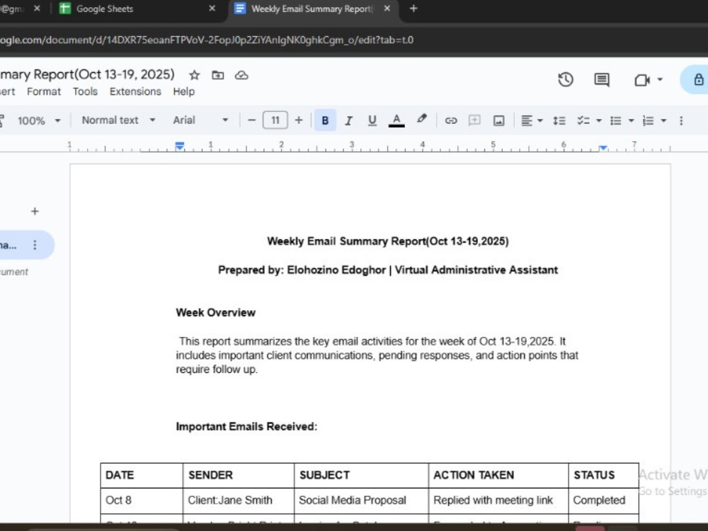The image size is (708, 531).
Task: Toggle italic formatting
Action: click(348, 120)
